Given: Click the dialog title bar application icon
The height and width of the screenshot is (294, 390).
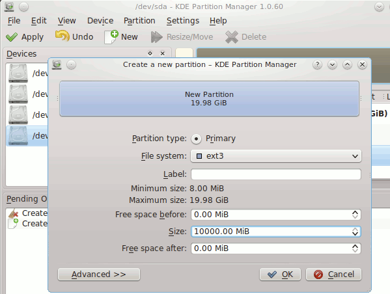Looking at the screenshot, I should [x=57, y=64].
